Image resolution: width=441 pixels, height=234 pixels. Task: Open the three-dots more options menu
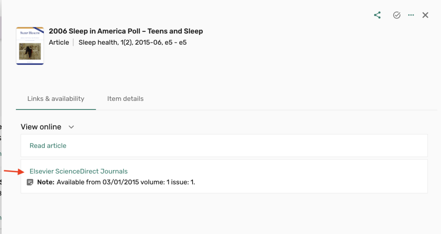click(x=411, y=15)
